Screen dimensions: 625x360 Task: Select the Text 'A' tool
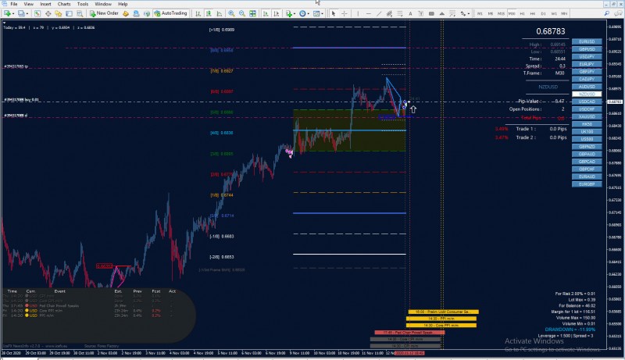click(411, 13)
